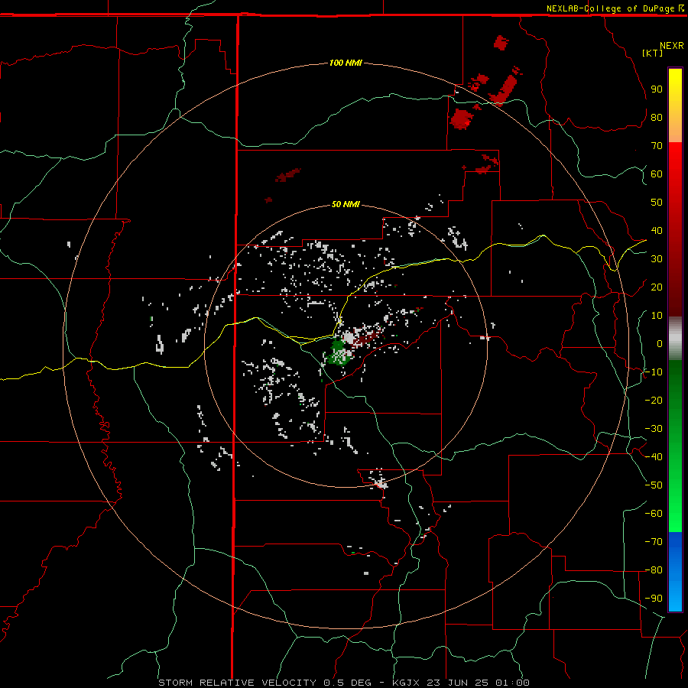Click the positive 70 scale value
688x688 pixels.
[x=657, y=146]
